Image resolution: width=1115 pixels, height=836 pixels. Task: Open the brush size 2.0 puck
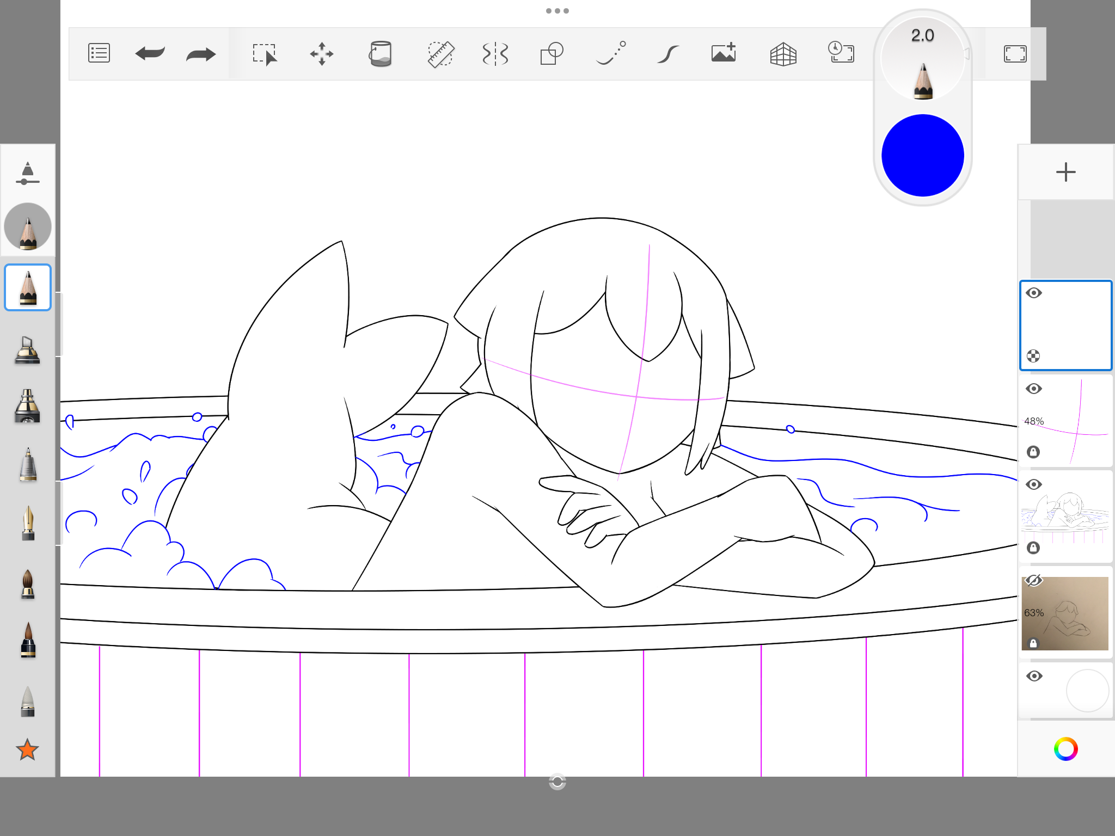(x=922, y=59)
